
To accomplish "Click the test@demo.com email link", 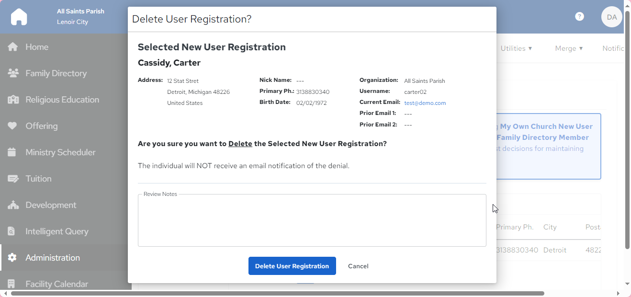I will (425, 103).
